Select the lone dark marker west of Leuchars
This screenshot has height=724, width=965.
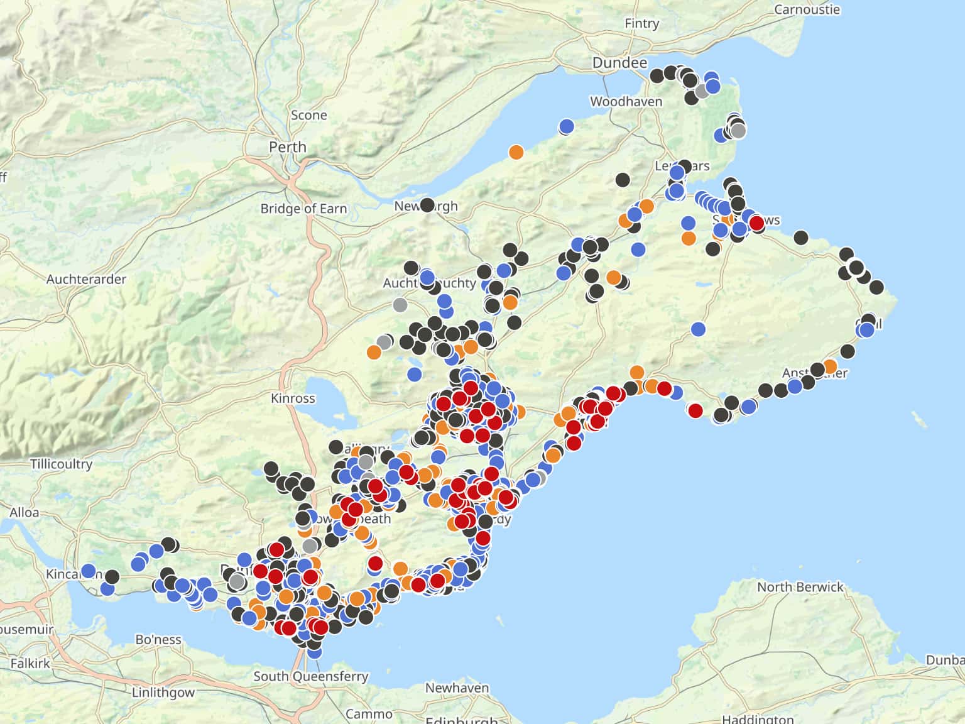[x=623, y=180]
